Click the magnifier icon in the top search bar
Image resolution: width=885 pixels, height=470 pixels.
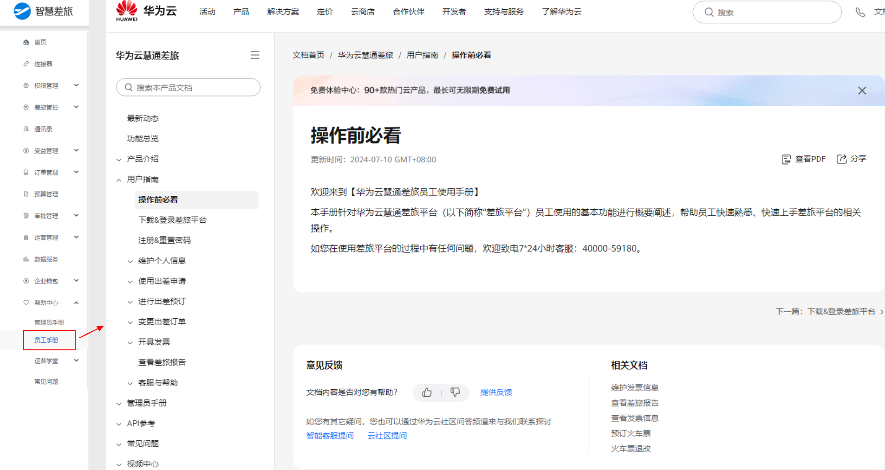[x=709, y=12]
